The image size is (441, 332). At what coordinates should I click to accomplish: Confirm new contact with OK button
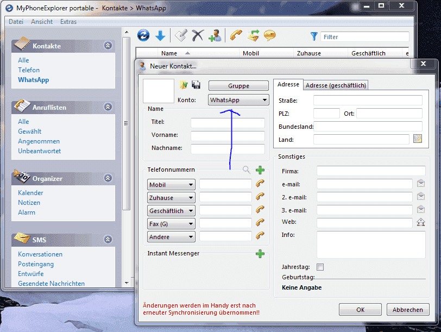pyautogui.click(x=360, y=310)
